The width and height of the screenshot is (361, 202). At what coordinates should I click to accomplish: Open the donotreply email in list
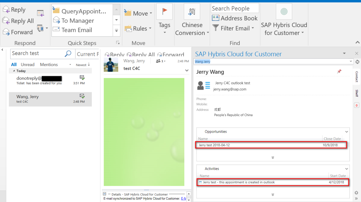point(50,81)
